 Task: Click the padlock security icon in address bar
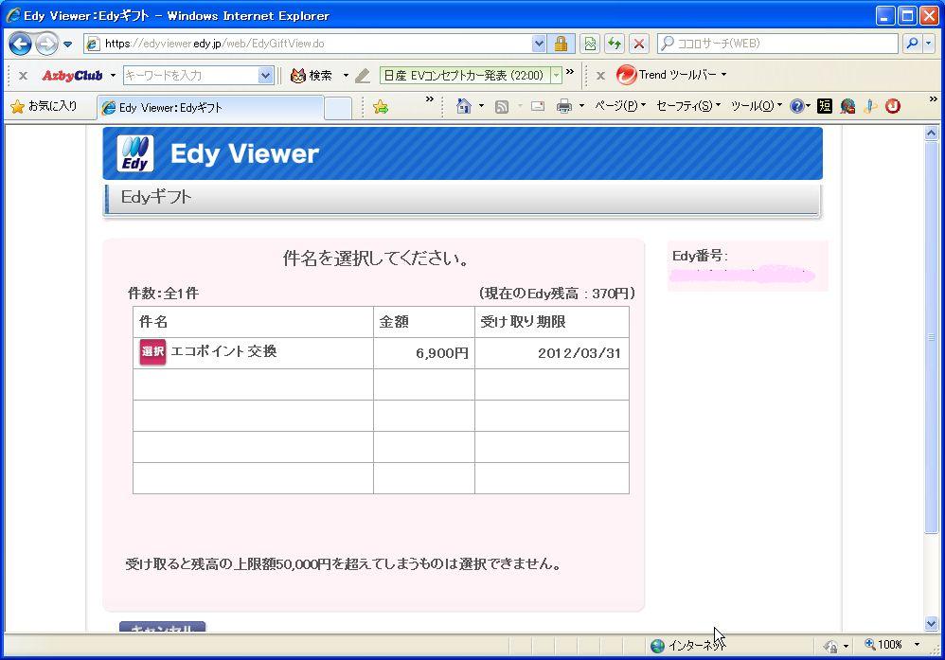(561, 44)
